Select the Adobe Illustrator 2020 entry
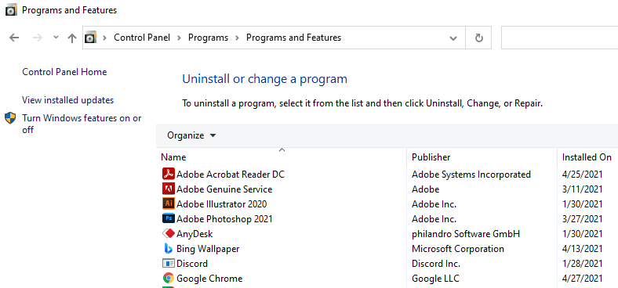The image size is (618, 288). 221,203
